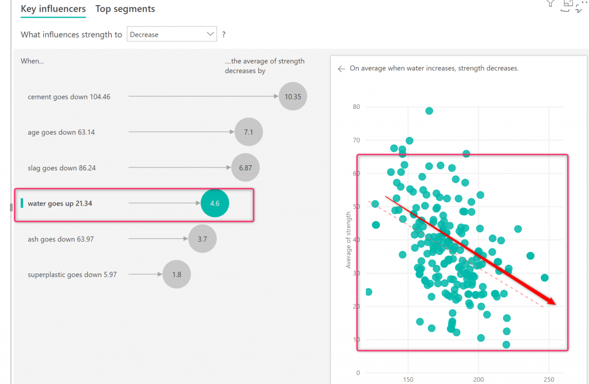Click the 10.35 cement influence bubble
589x384 pixels.
click(292, 97)
